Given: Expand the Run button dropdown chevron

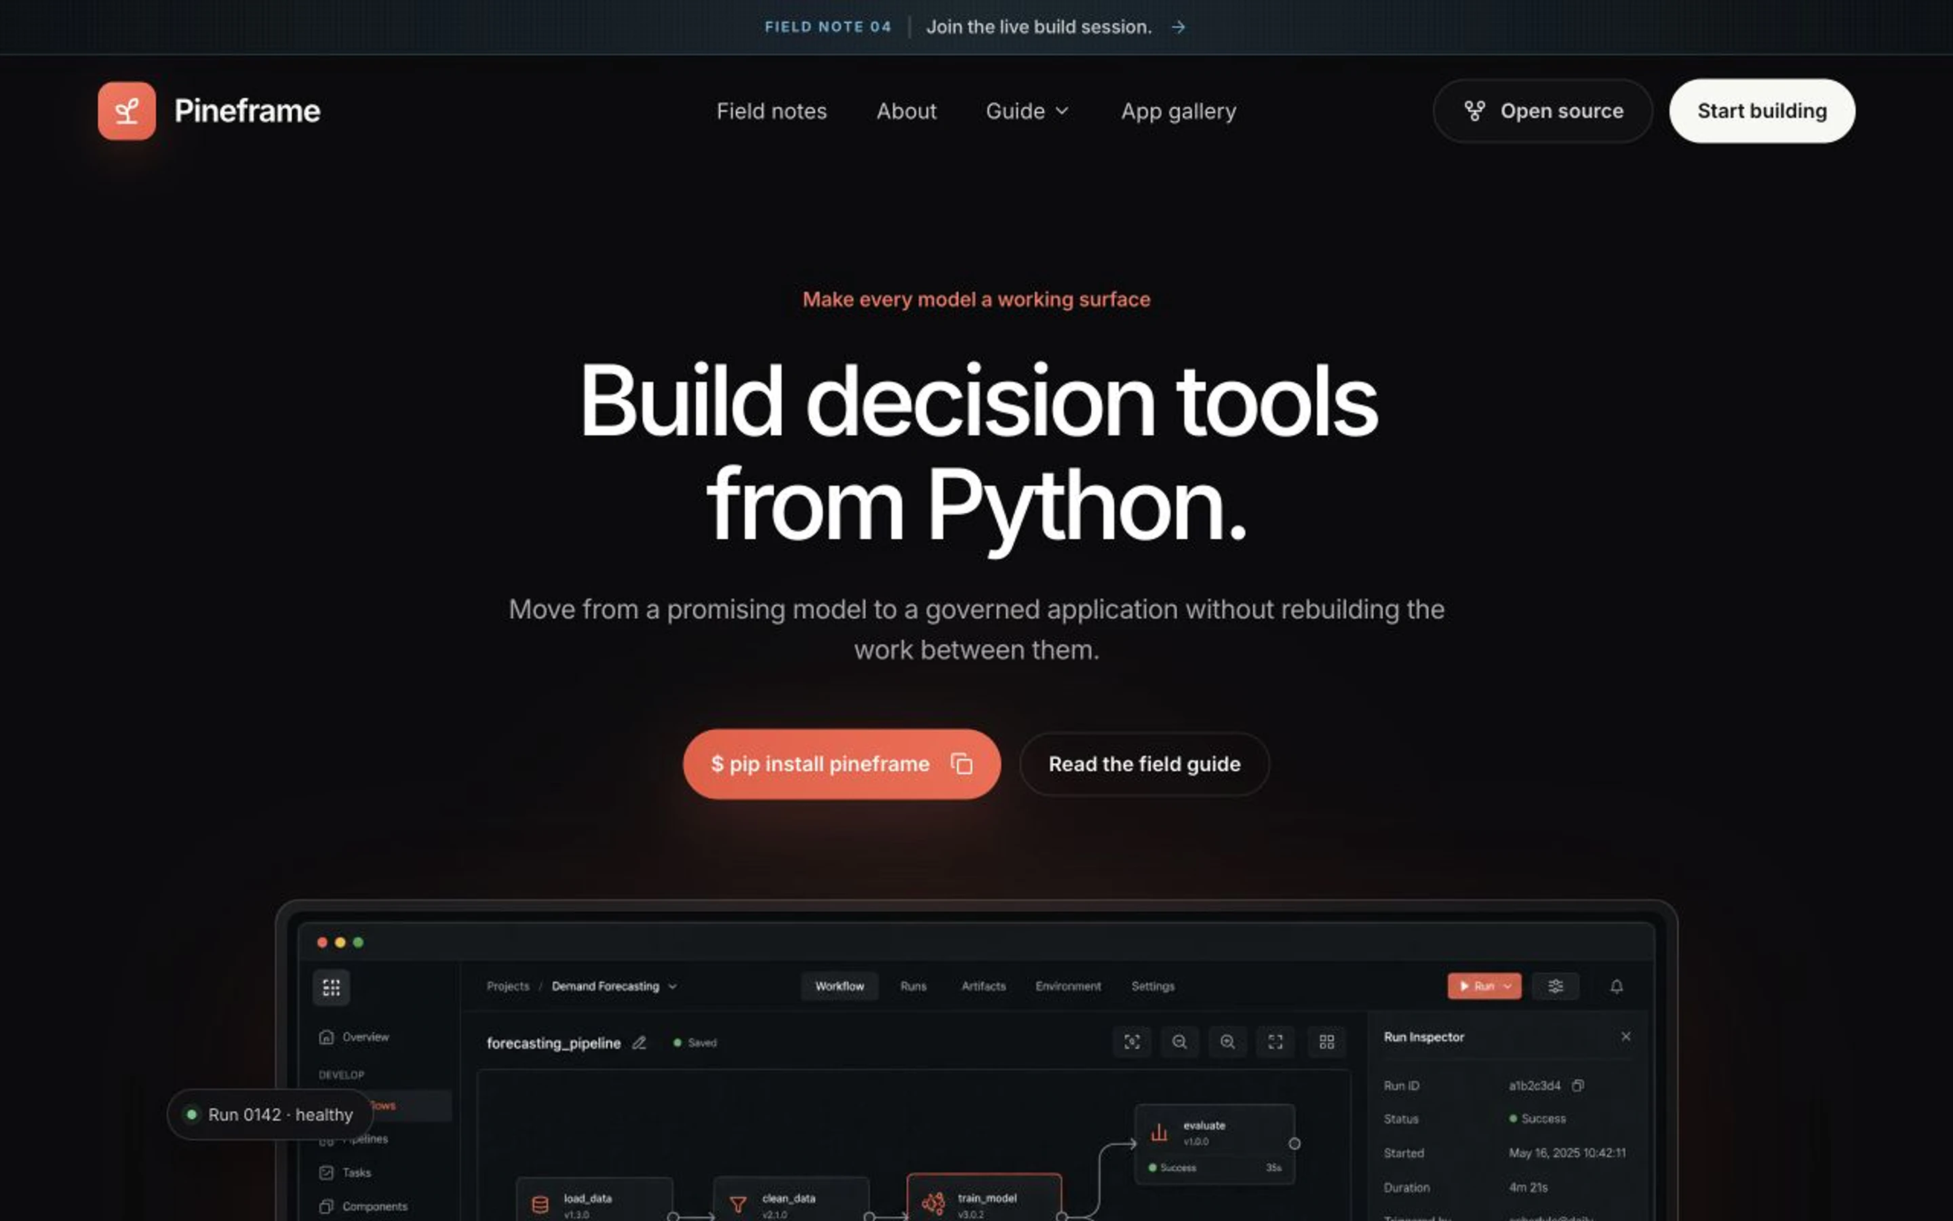Looking at the screenshot, I should (1507, 987).
